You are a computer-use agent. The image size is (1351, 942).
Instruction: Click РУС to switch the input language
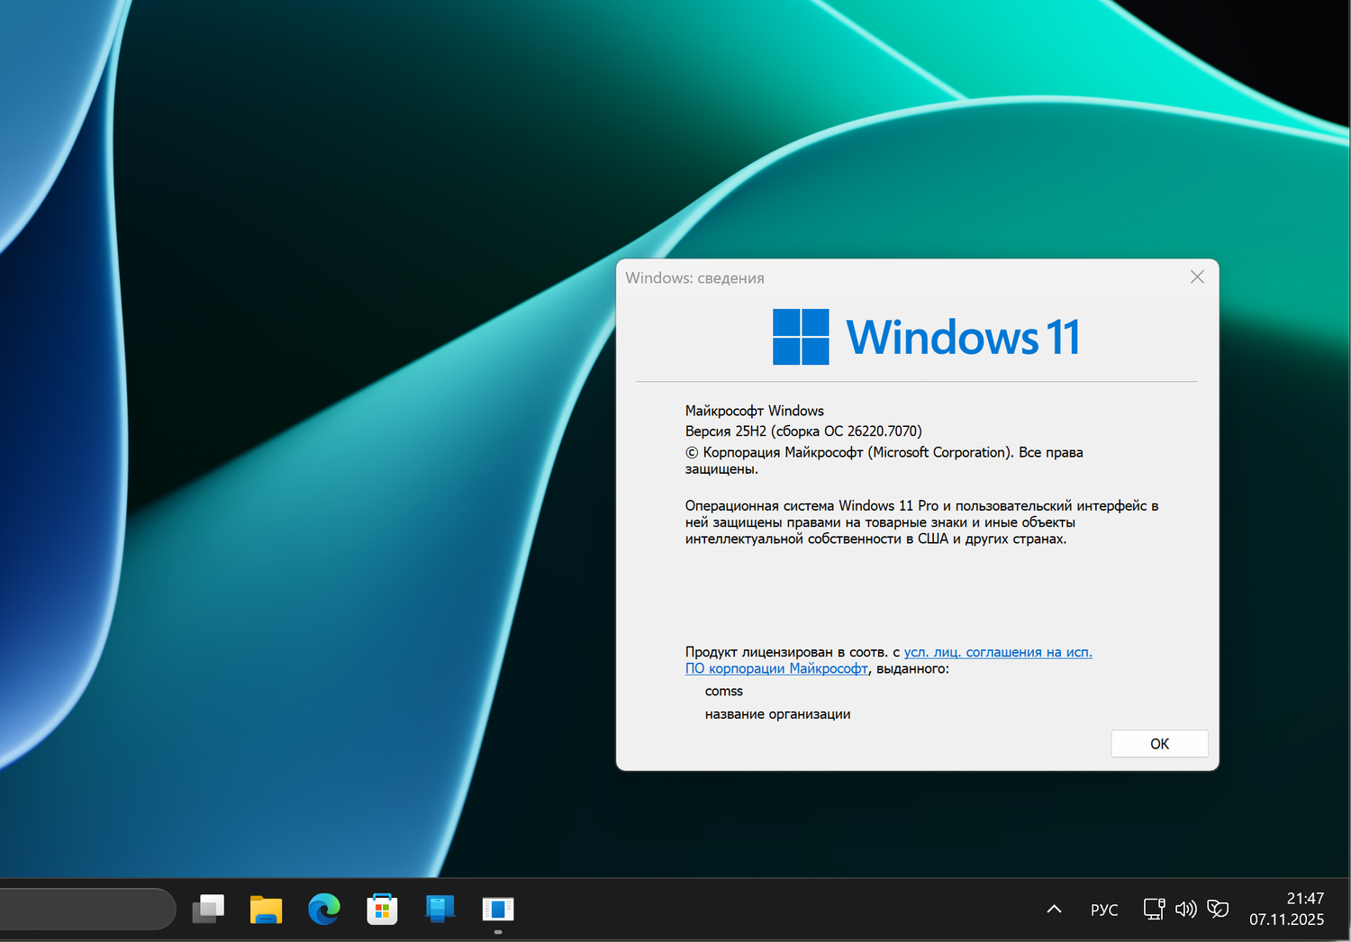1103,909
